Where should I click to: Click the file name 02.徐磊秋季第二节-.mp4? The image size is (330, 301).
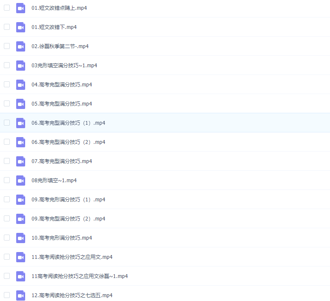pos(60,46)
